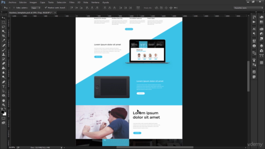Click the zoom percentage field 28,99%
This screenshot has width=265, height=149.
pos(12,147)
